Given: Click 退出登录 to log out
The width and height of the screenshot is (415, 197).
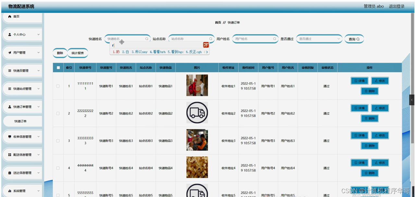Looking at the screenshot, I should coord(397,6).
